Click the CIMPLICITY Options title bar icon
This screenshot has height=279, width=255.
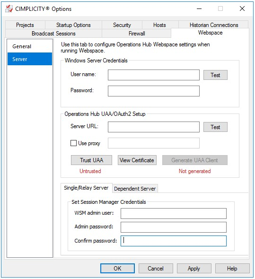coord(9,9)
